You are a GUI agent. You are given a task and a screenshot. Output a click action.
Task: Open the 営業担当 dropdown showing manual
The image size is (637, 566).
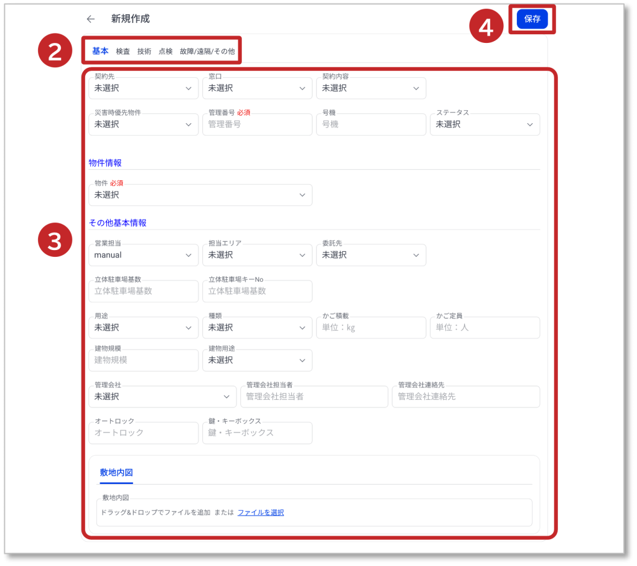(143, 255)
